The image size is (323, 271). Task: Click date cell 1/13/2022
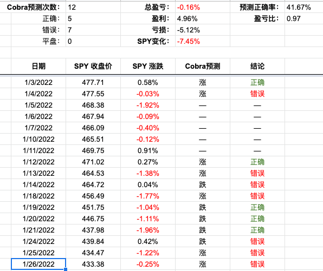point(38,173)
